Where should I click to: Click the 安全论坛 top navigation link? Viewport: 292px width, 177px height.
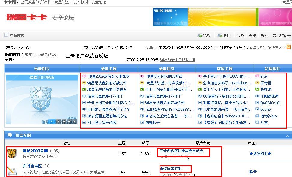99,2
